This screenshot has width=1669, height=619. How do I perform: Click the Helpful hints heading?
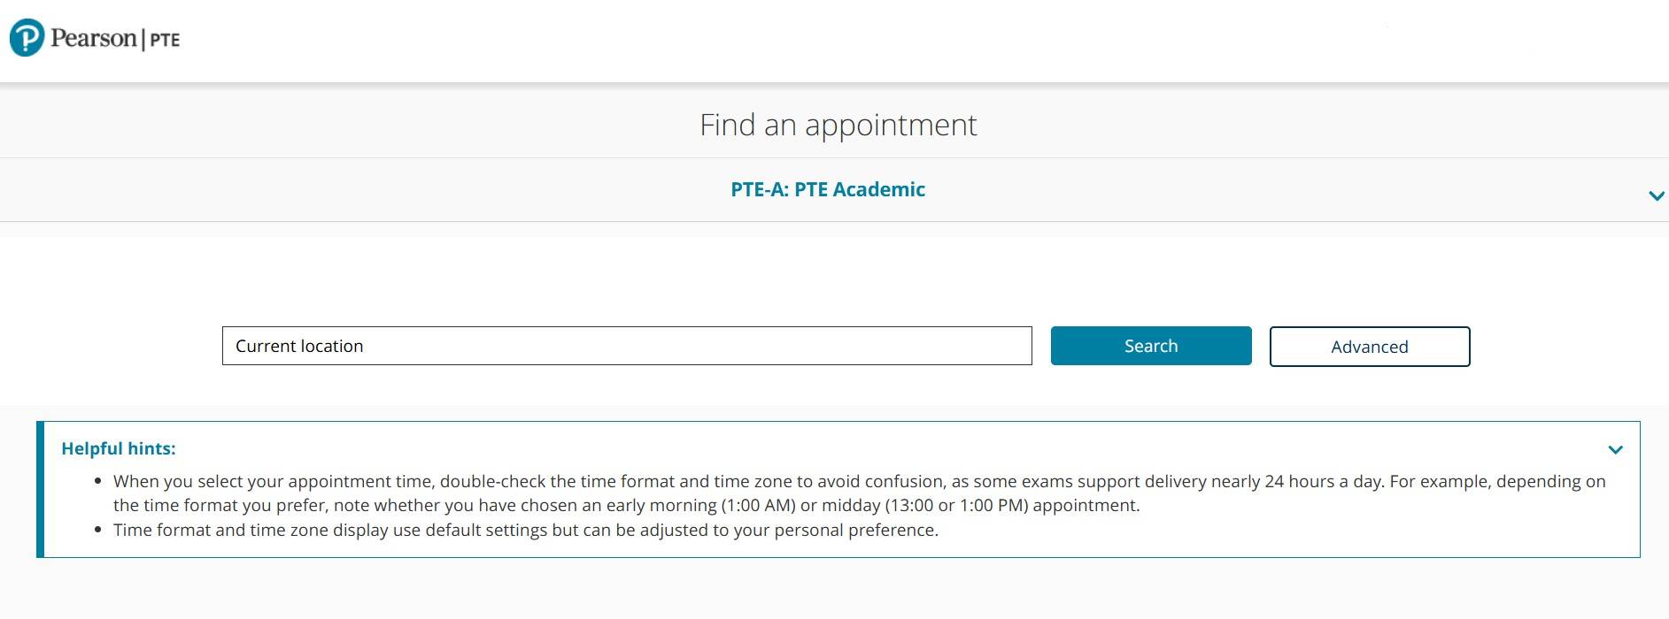pos(120,448)
